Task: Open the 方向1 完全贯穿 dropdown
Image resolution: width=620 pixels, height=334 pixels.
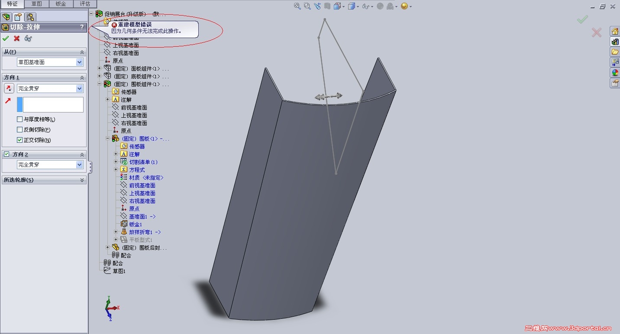Action: click(49, 88)
